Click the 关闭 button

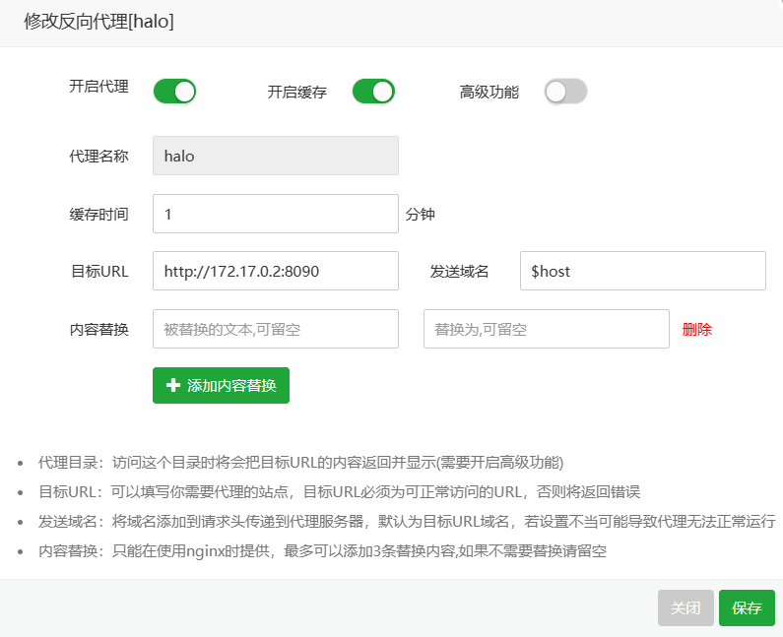pyautogui.click(x=685, y=608)
